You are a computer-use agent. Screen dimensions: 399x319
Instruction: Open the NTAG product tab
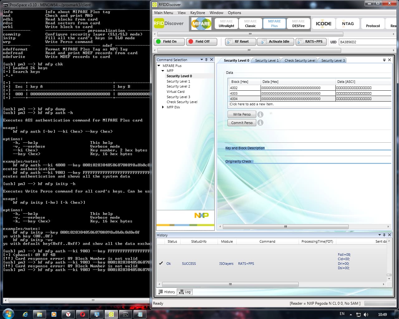coord(348,24)
